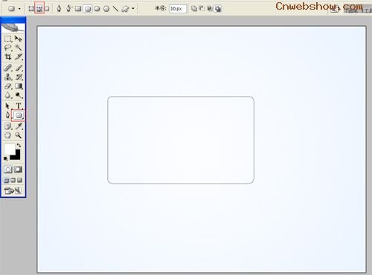
Task: Pick the Freeform Pen tool in options bar
Action: click(68, 9)
